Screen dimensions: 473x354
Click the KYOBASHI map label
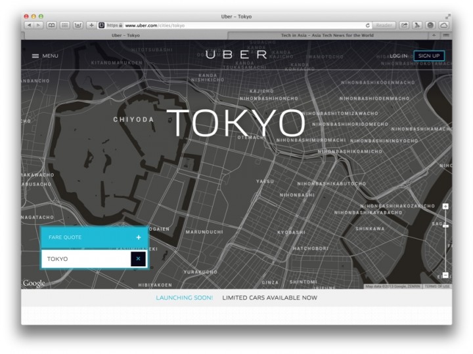(x=292, y=232)
